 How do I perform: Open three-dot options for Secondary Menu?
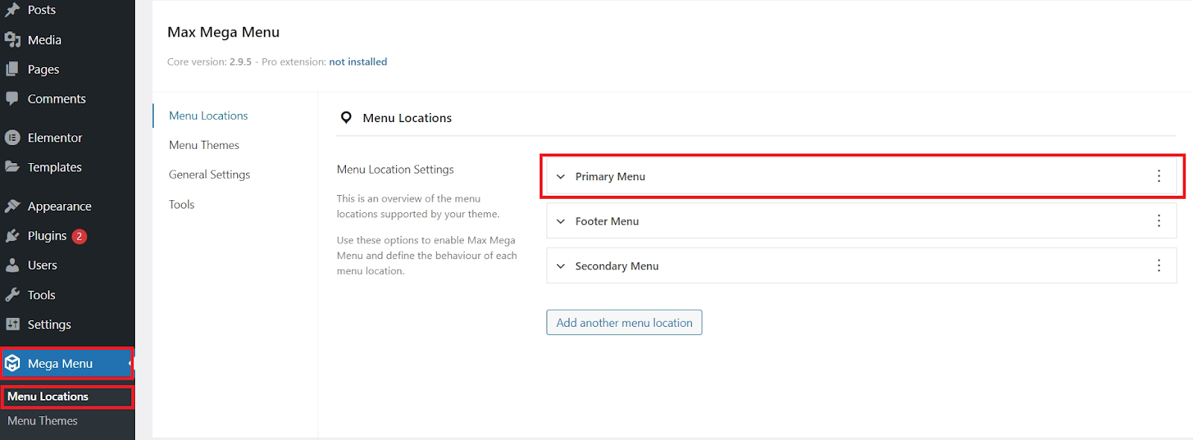click(1159, 266)
